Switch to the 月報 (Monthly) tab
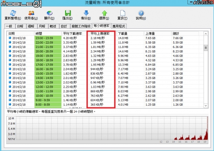Image resolution: width=214 pixels, height=151 pixels. 42,26
